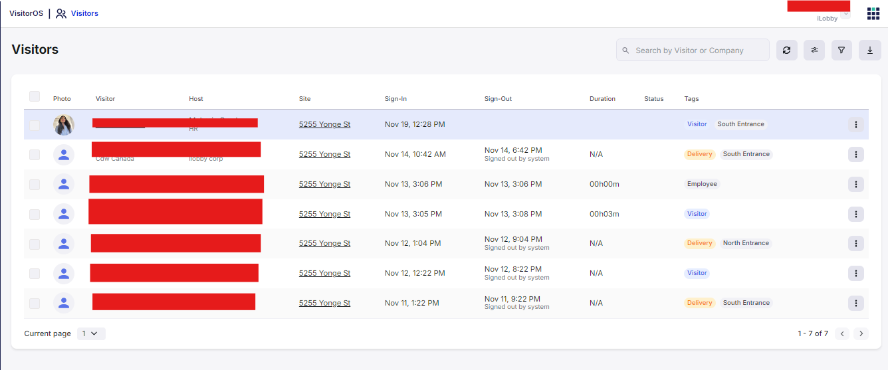Viewport: 888px width, 370px height.
Task: Click the VisitorOS product label
Action: point(26,13)
